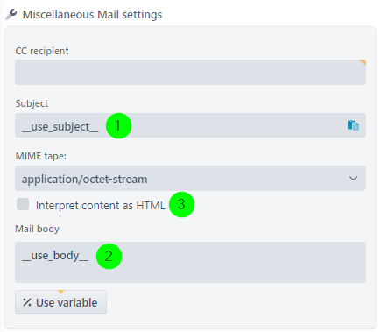
Task: Click the MIME tape label
Action: pos(41,156)
